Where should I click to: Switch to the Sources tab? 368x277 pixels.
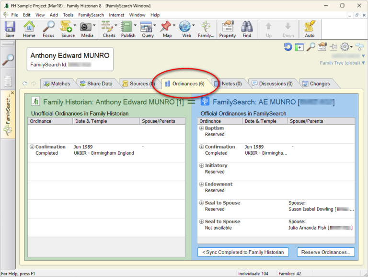pyautogui.click(x=138, y=83)
